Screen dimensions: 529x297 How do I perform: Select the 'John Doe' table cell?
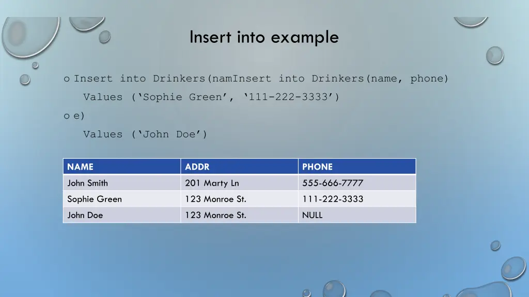point(122,215)
